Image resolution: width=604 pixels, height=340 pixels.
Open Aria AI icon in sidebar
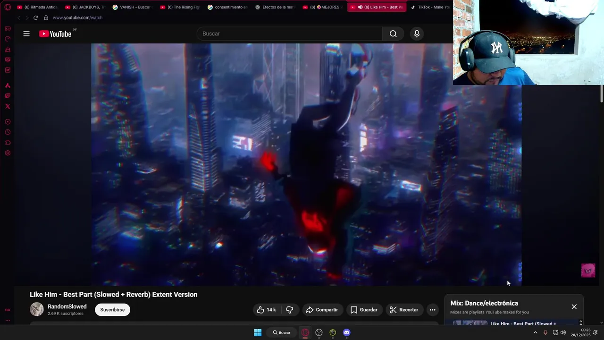(x=8, y=85)
